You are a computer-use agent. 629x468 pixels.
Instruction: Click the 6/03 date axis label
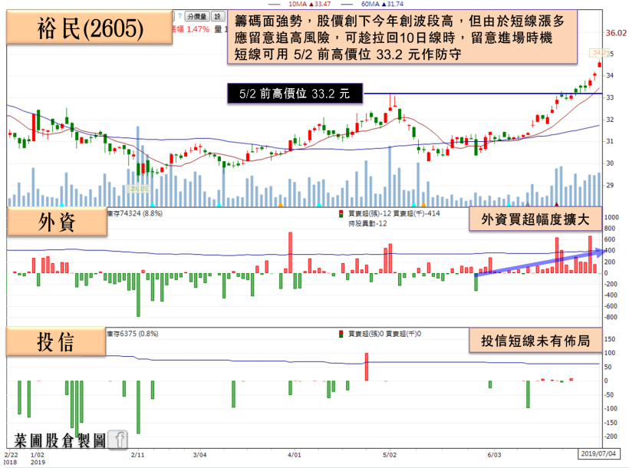[x=494, y=455]
